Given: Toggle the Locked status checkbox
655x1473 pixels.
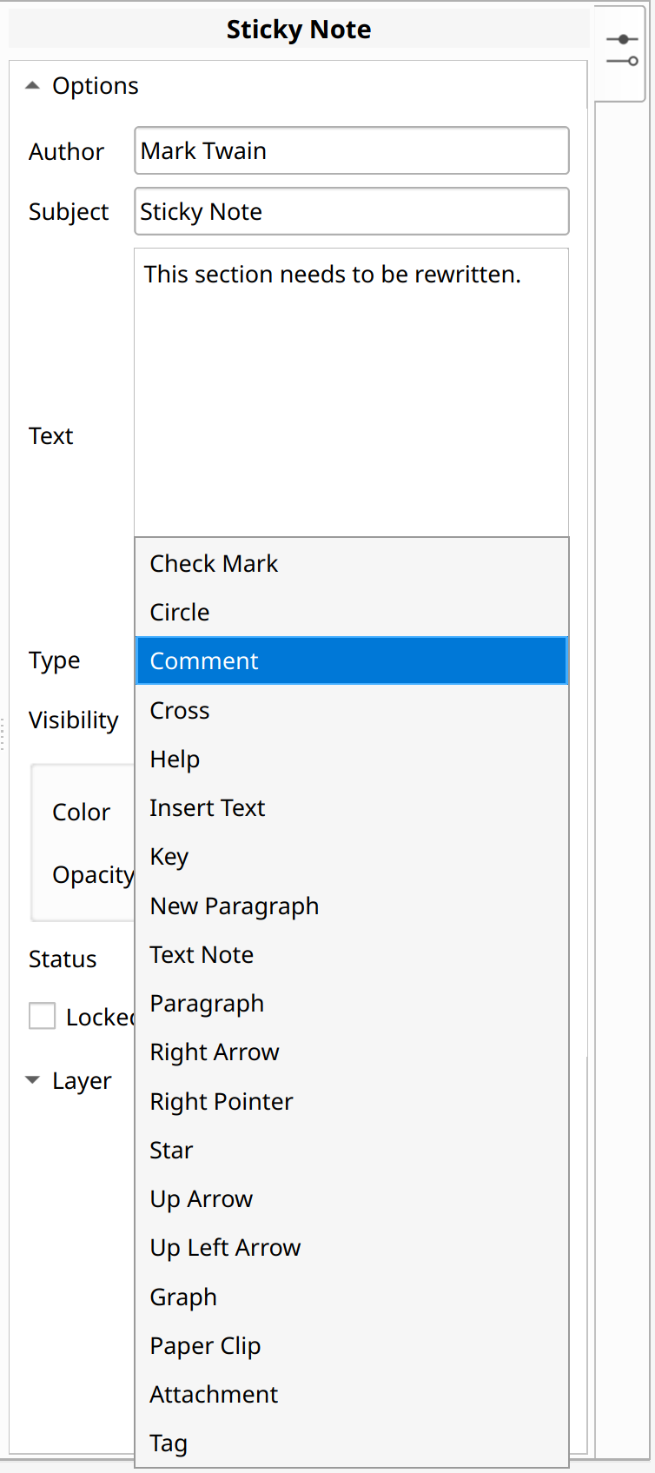Looking at the screenshot, I should pos(42,1016).
